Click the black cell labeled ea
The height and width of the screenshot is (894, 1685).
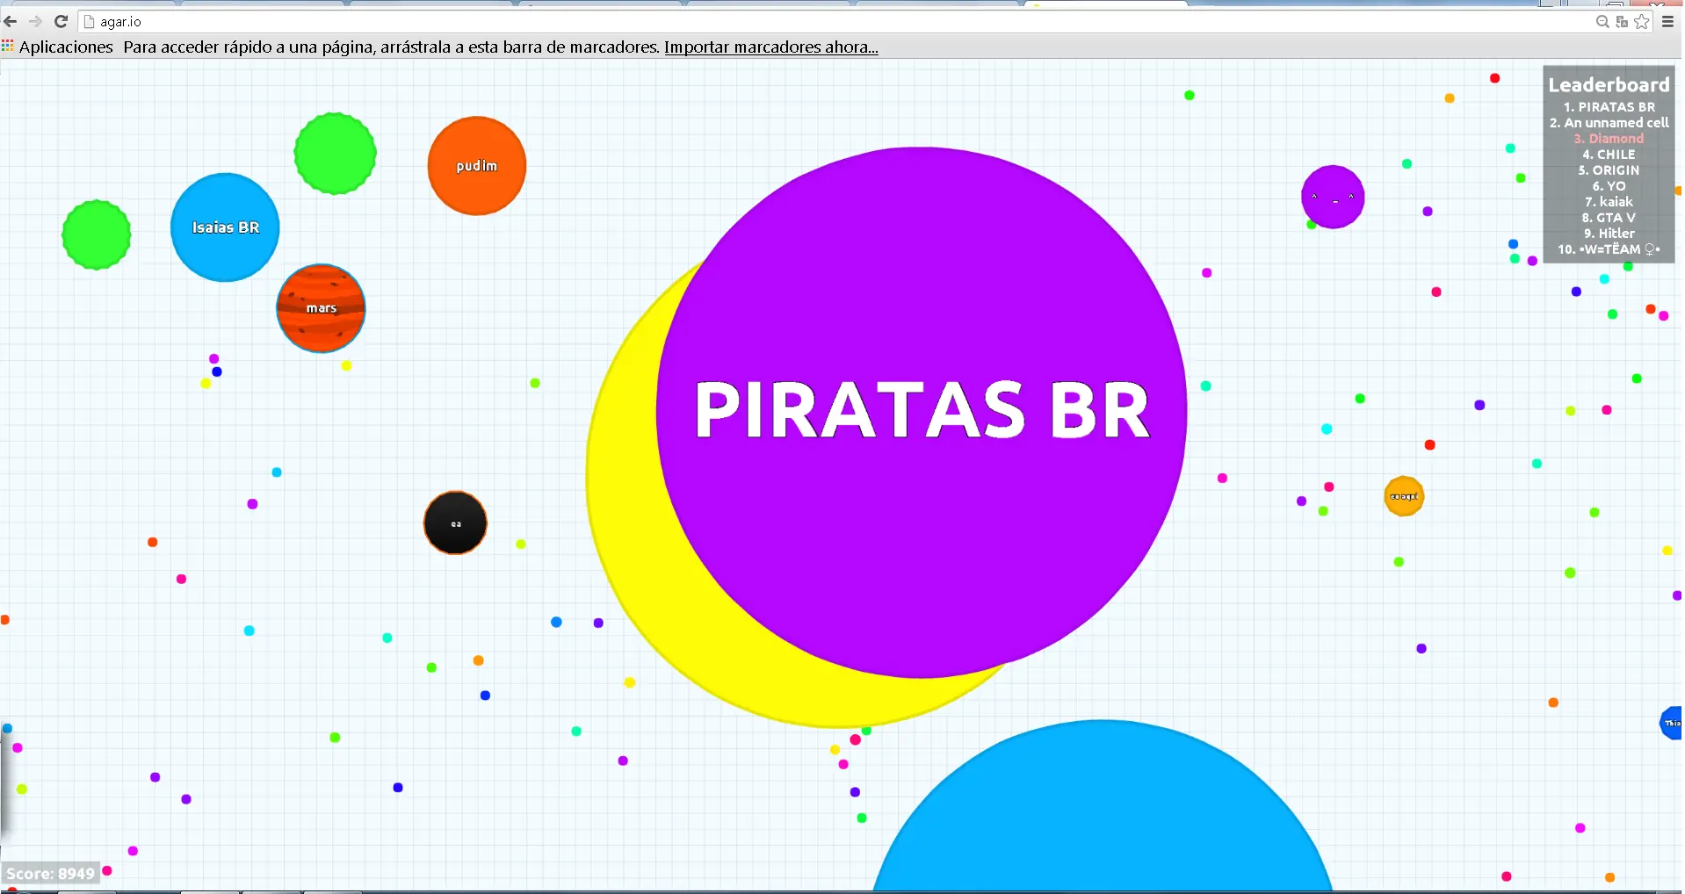(455, 523)
